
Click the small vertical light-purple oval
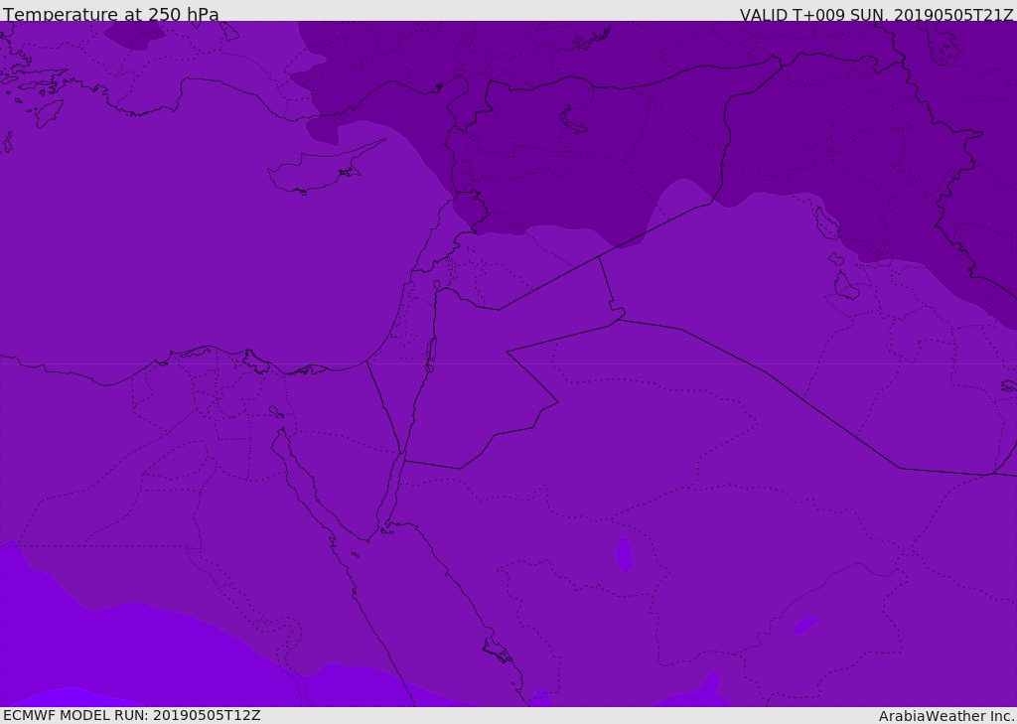pyautogui.click(x=625, y=554)
